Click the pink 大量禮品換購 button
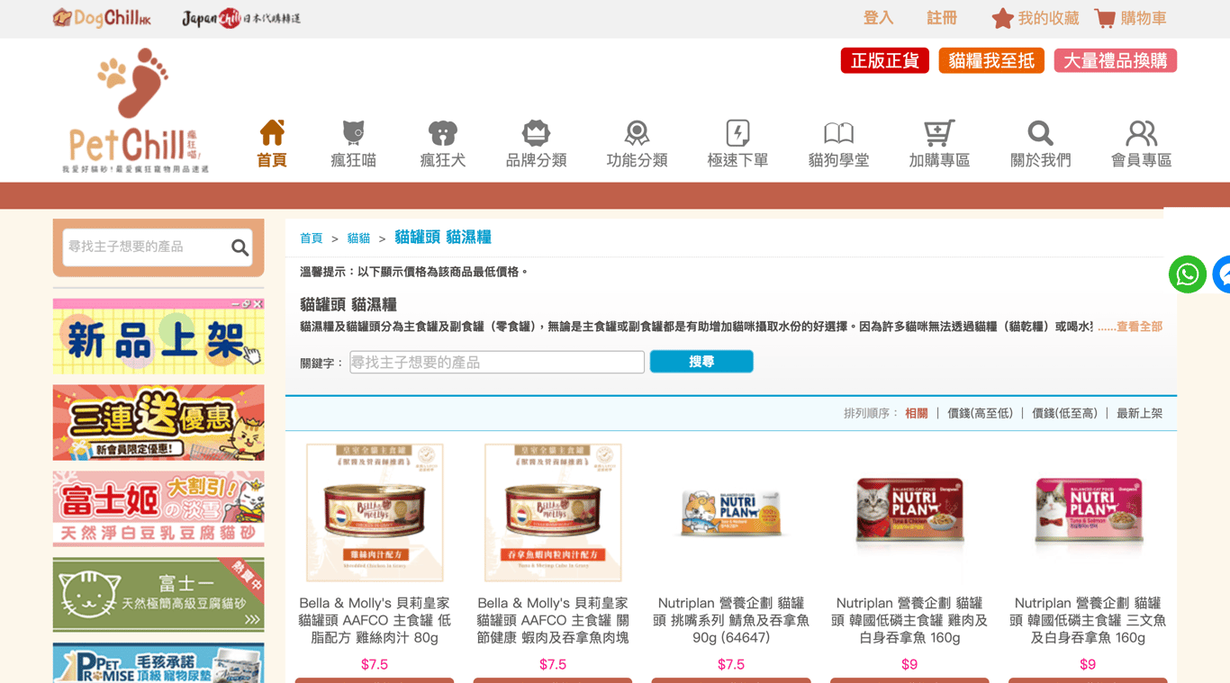Viewport: 1230px width, 683px height. [1115, 60]
